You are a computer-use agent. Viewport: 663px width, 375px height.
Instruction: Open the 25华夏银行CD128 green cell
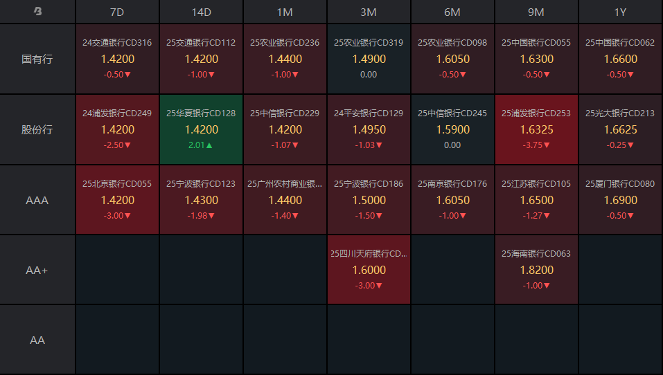tap(201, 129)
